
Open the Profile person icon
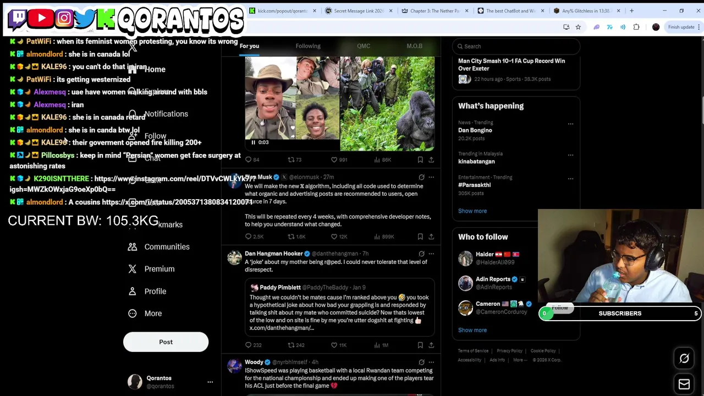133,291
